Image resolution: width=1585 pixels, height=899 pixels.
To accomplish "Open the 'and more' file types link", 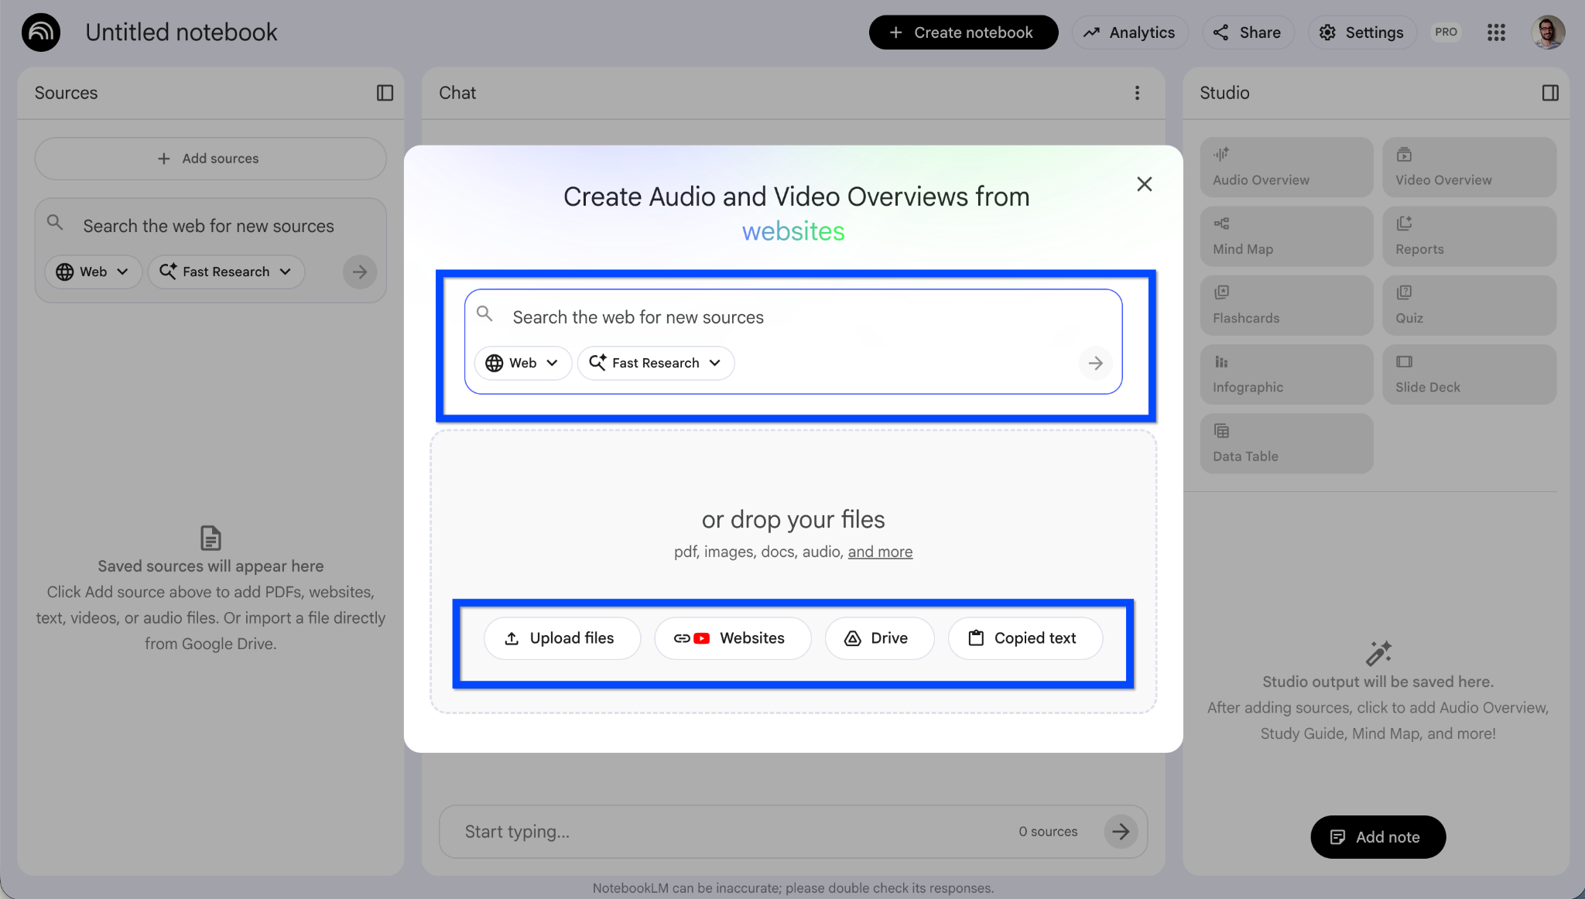I will click(879, 551).
